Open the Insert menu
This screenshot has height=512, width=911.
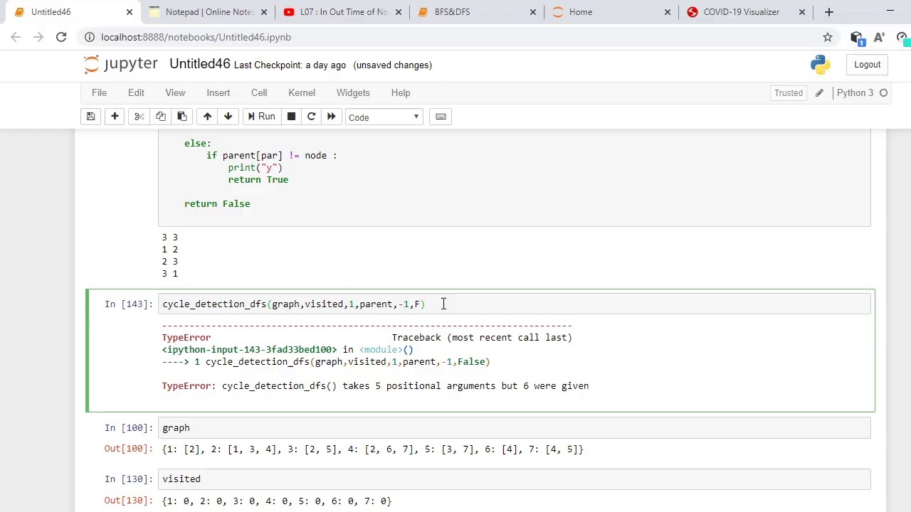point(218,92)
